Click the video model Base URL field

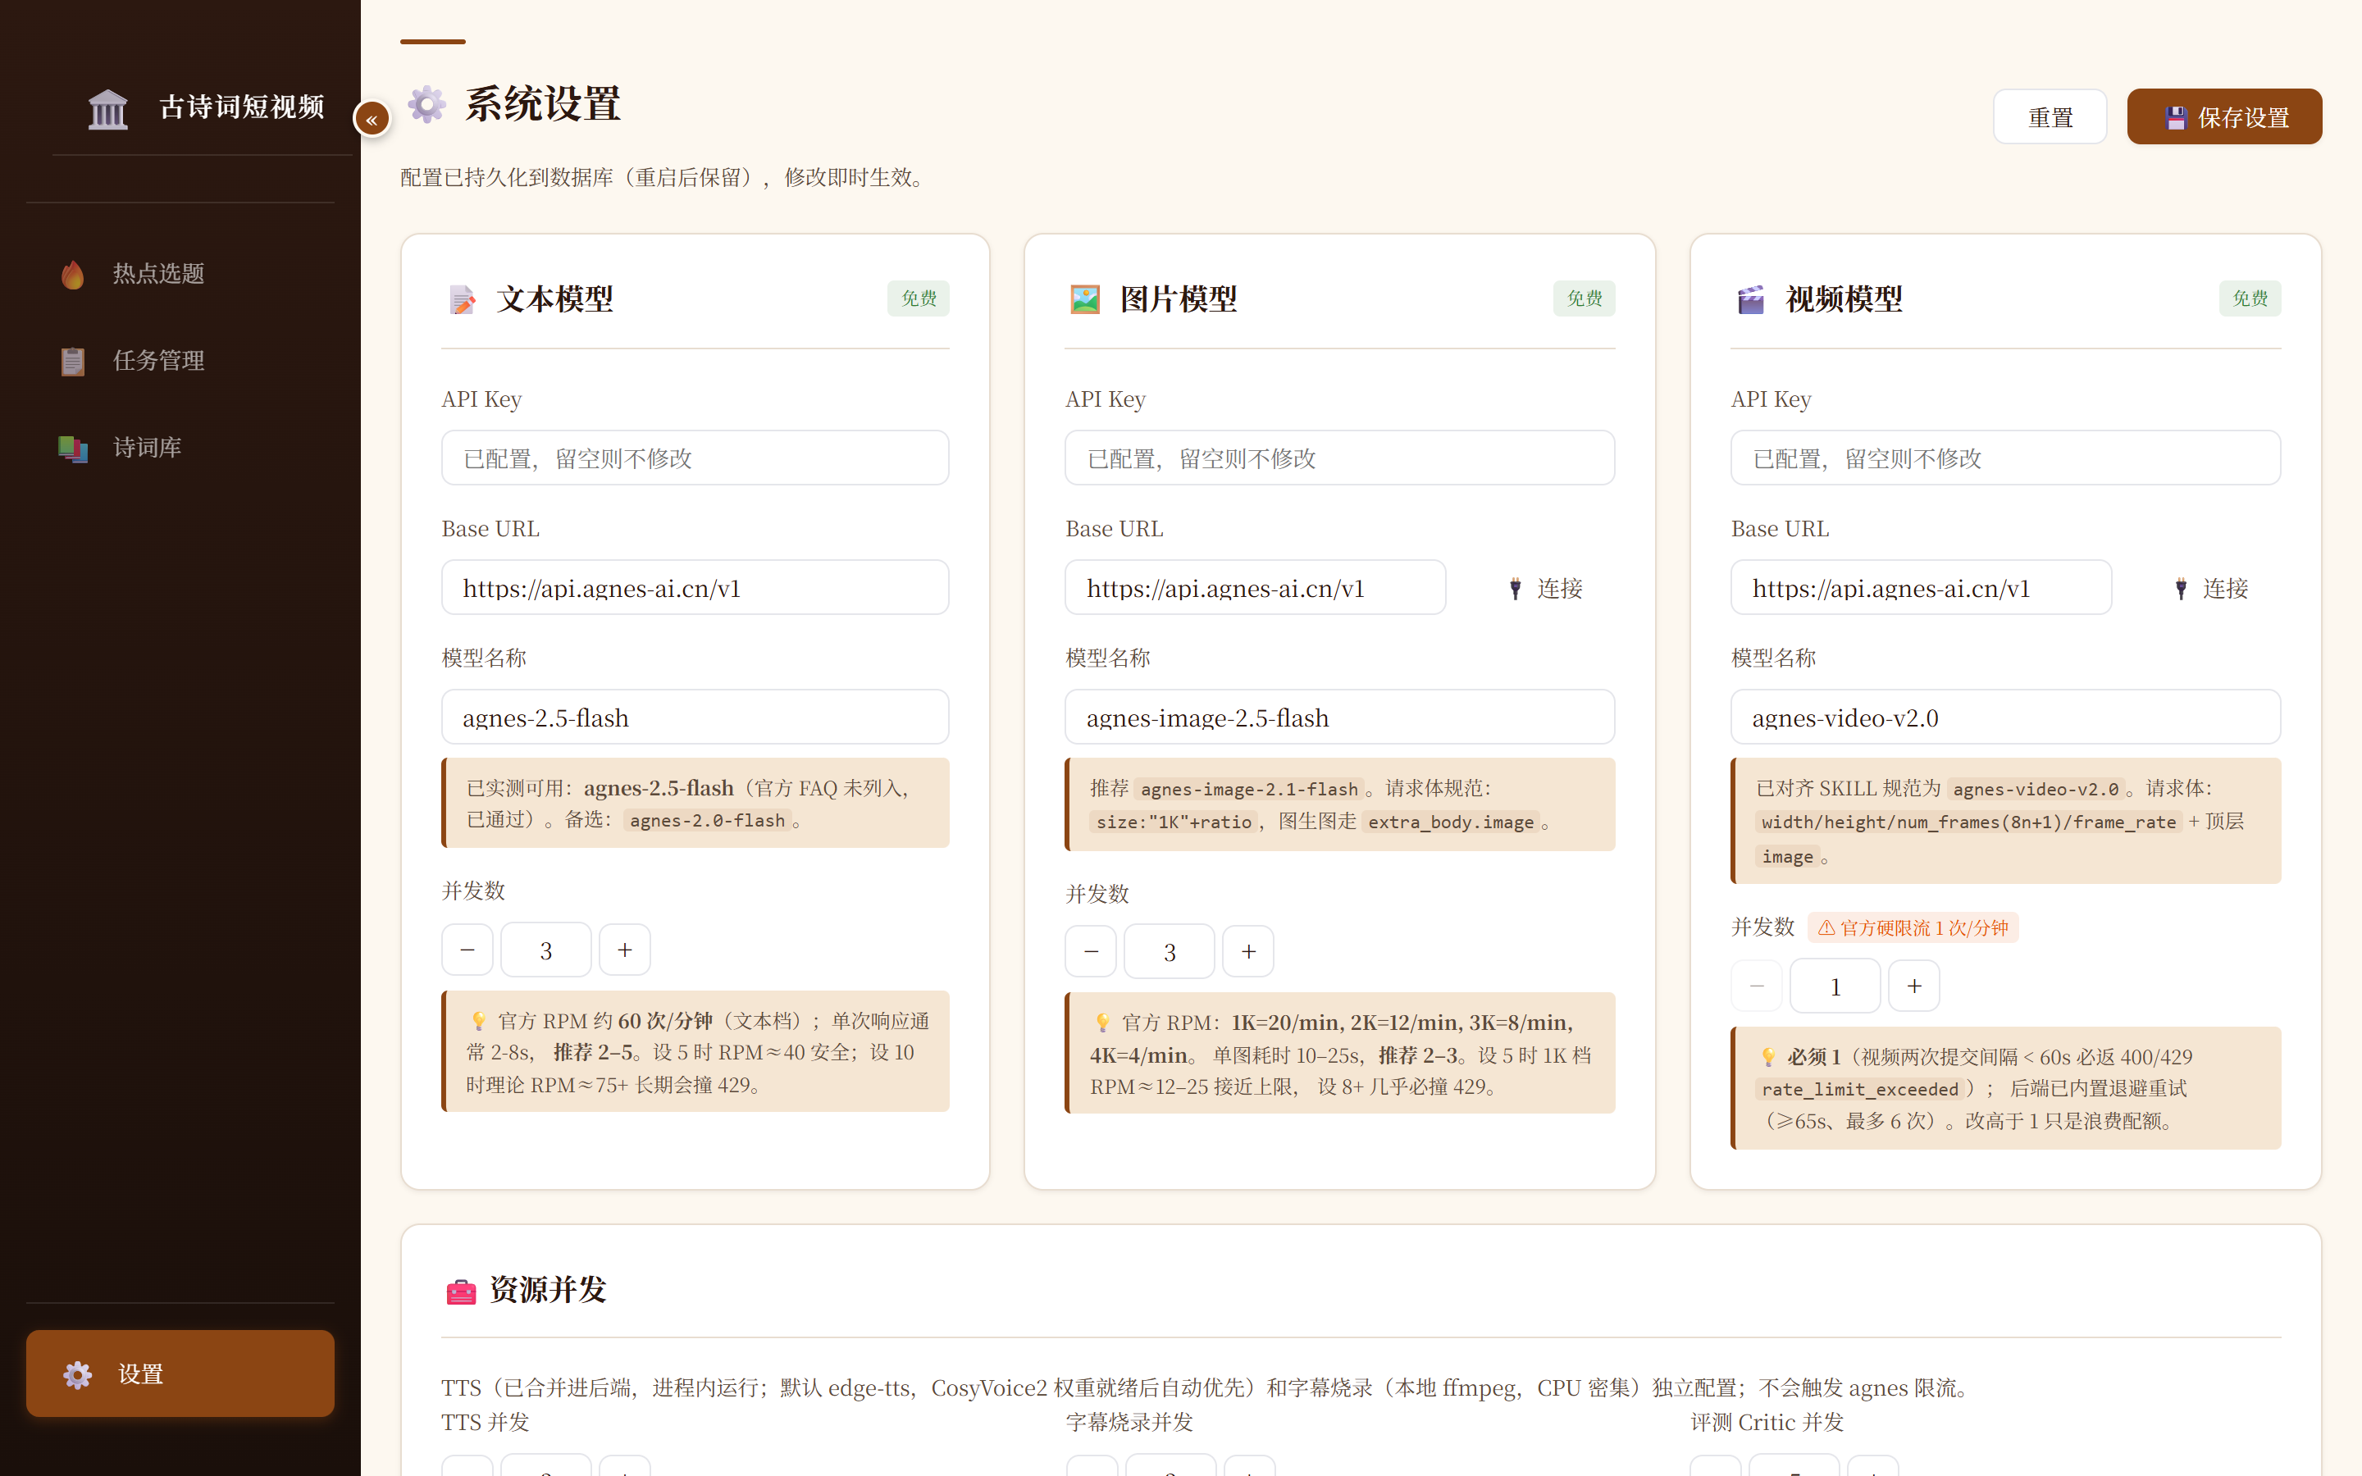1921,588
